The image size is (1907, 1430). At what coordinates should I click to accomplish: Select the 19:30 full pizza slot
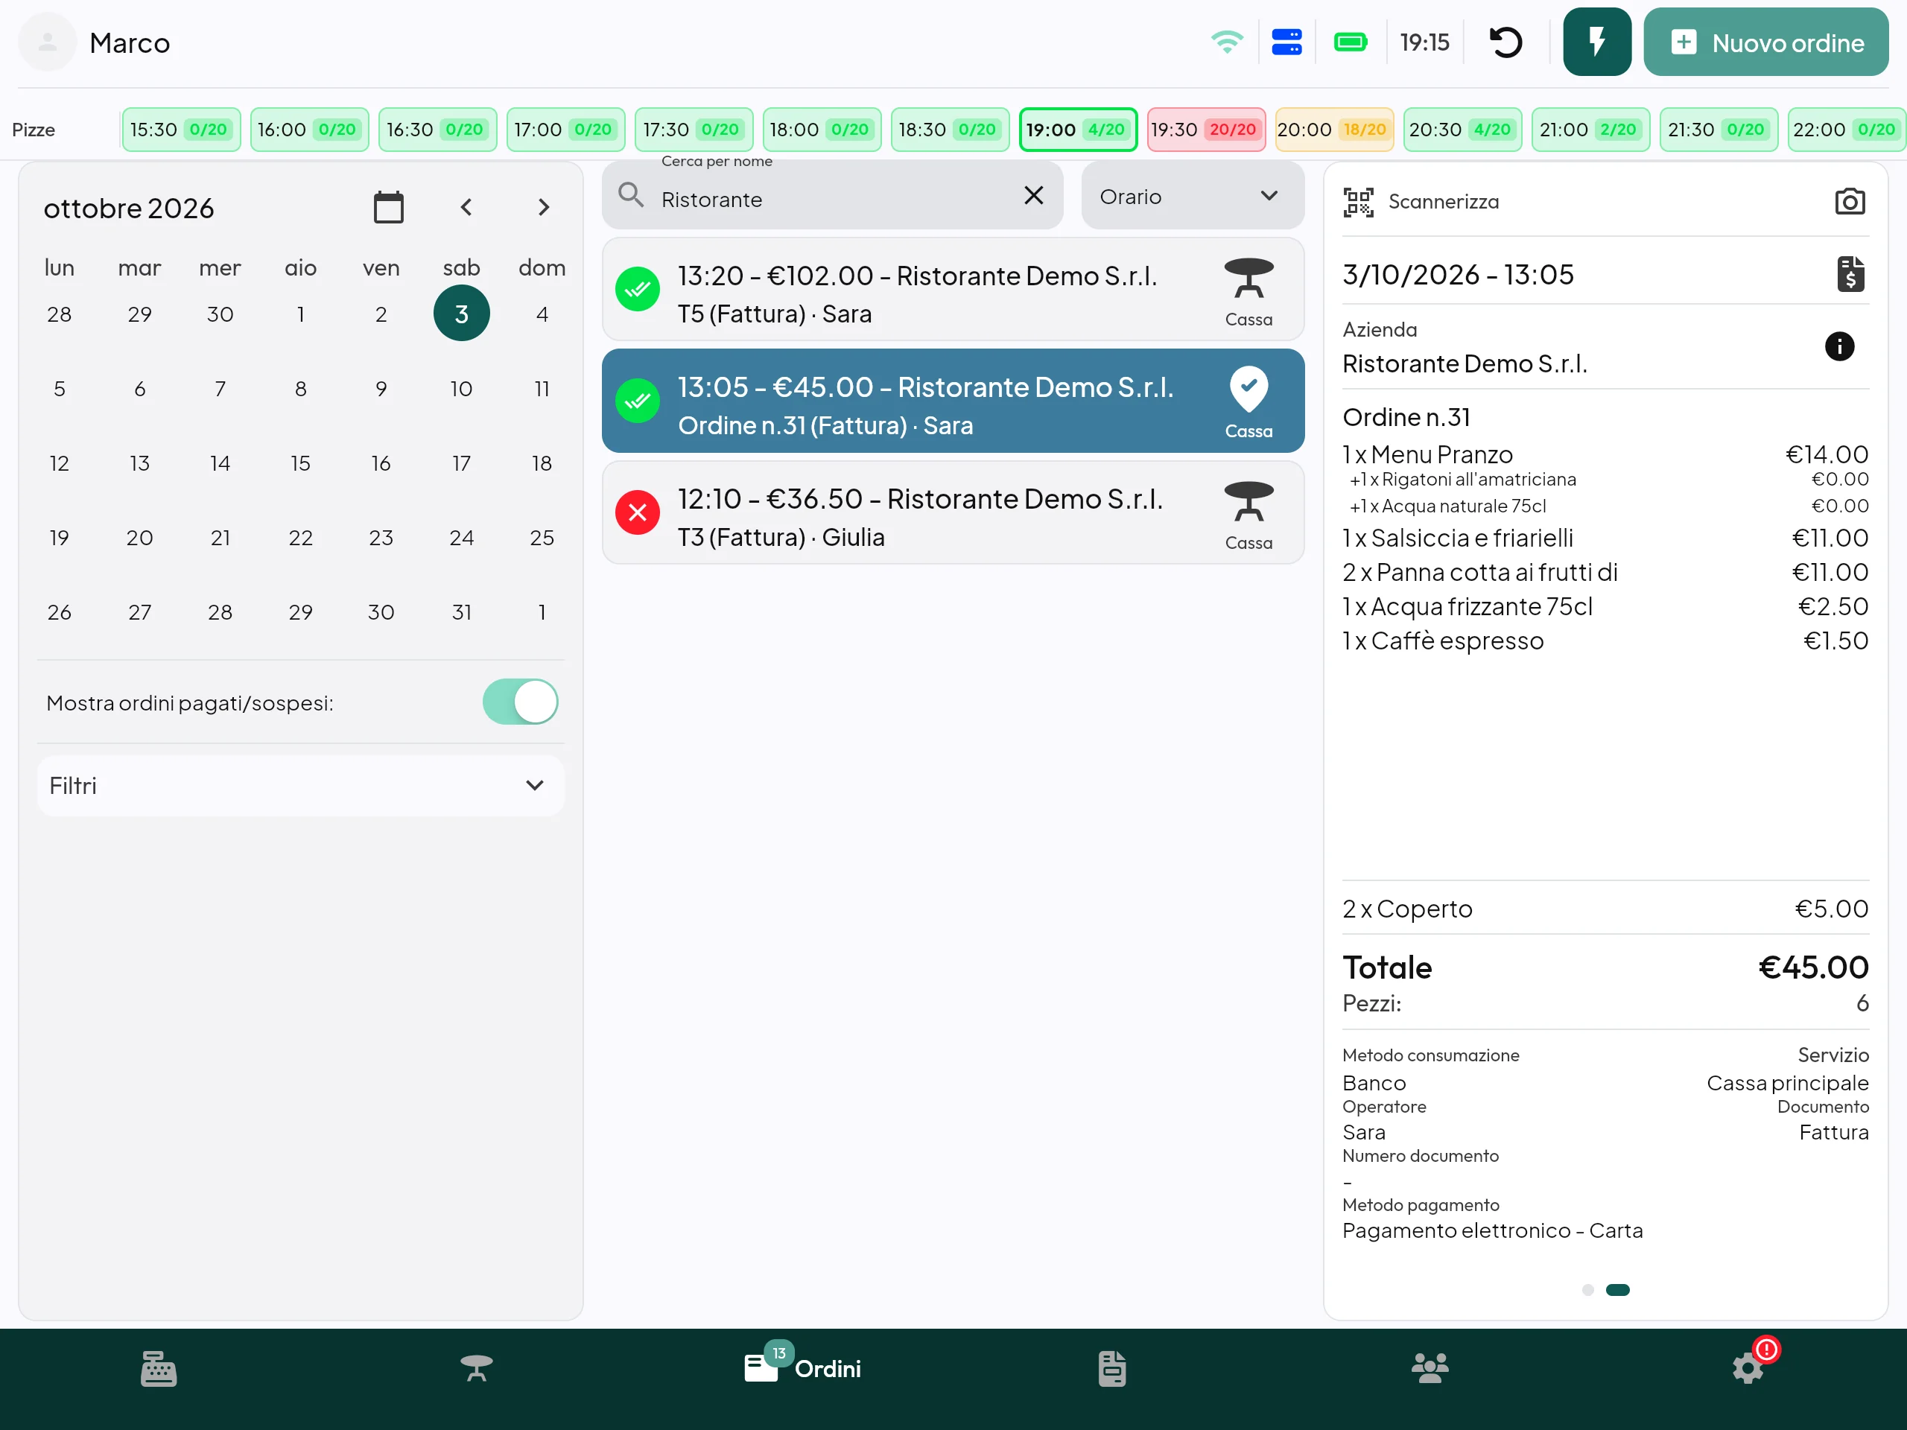click(x=1205, y=130)
